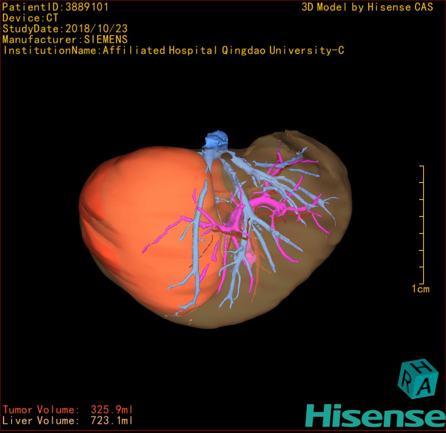
Task: Click the 3D Model by Hisense CAS text
Action: (367, 7)
